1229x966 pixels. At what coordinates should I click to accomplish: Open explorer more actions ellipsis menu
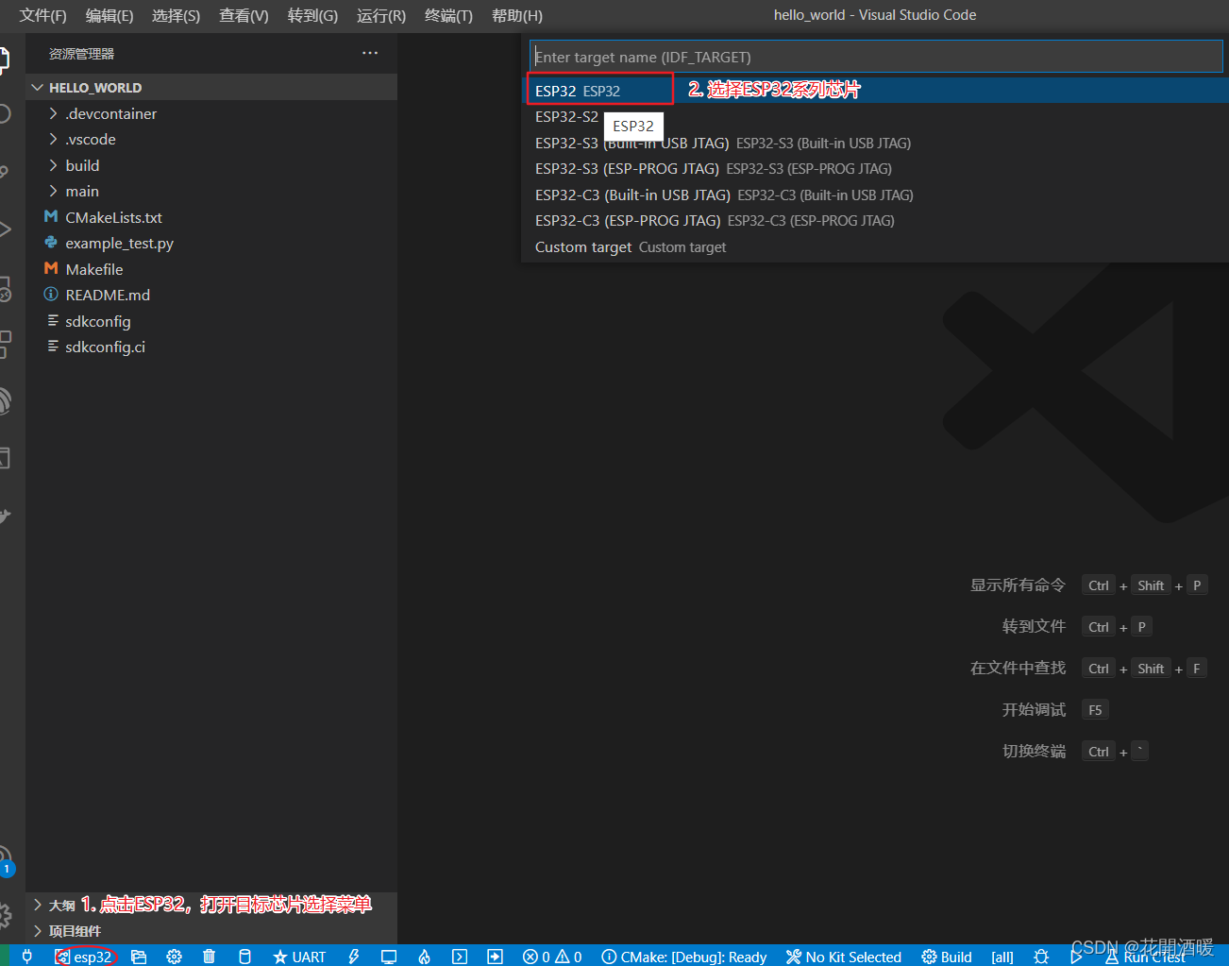370,53
